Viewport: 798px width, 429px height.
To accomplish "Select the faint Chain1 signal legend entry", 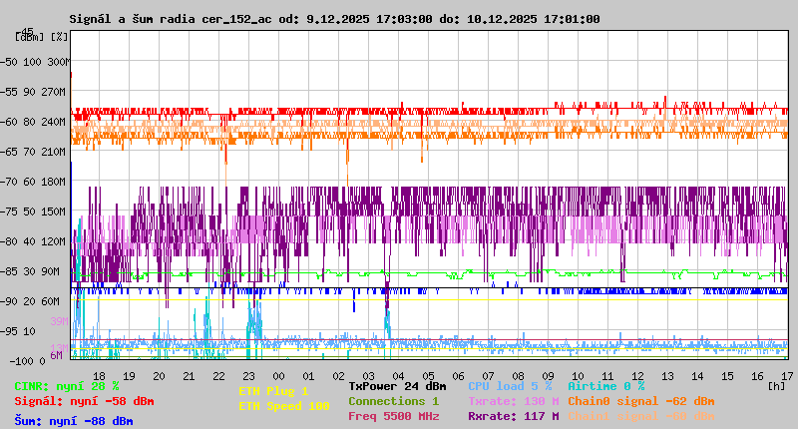I will pos(640,416).
